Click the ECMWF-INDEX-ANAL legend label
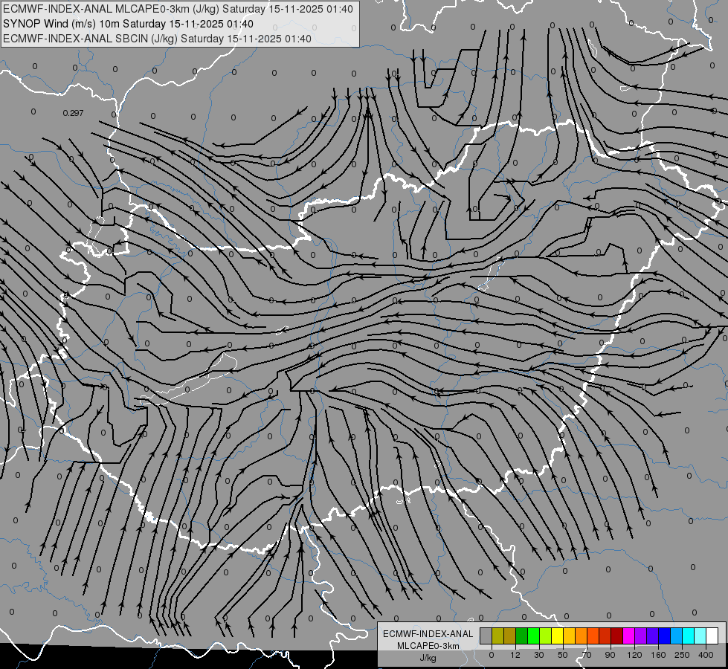The height and width of the screenshot is (669, 728). pyautogui.click(x=428, y=634)
